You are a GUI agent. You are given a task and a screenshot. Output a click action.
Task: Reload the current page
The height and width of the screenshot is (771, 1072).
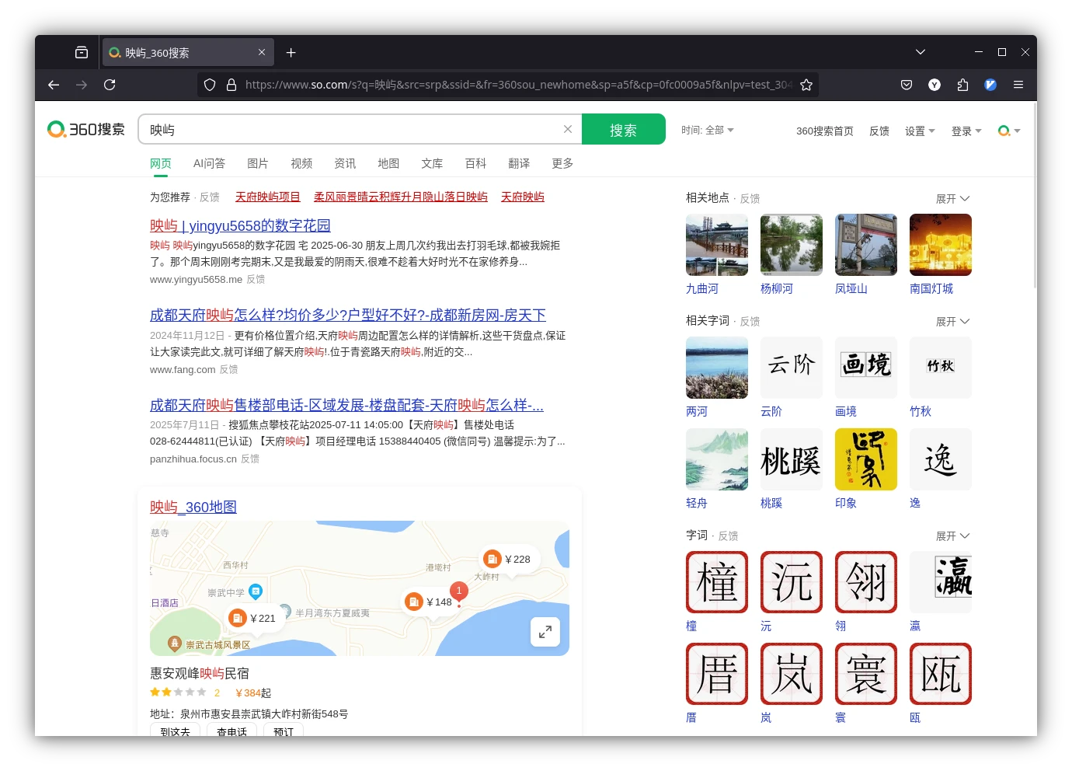(x=110, y=85)
